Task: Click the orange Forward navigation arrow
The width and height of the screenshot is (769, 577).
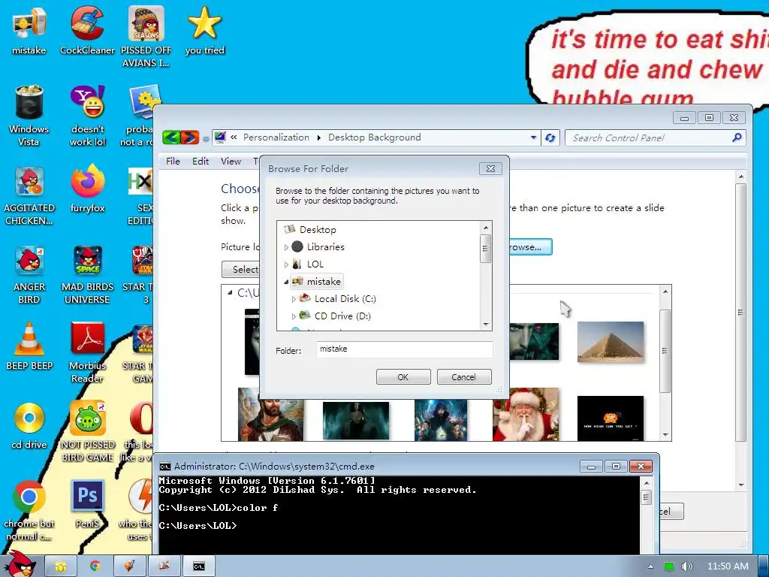Action: click(x=190, y=137)
